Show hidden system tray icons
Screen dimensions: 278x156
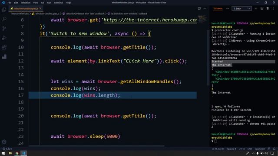click(253, 153)
